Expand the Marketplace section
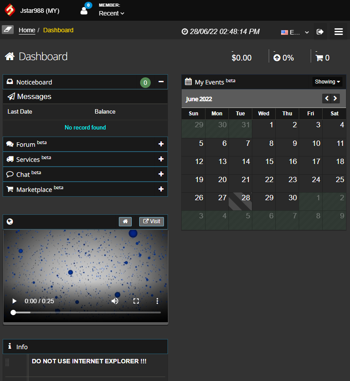The height and width of the screenshot is (381, 350). coord(161,189)
